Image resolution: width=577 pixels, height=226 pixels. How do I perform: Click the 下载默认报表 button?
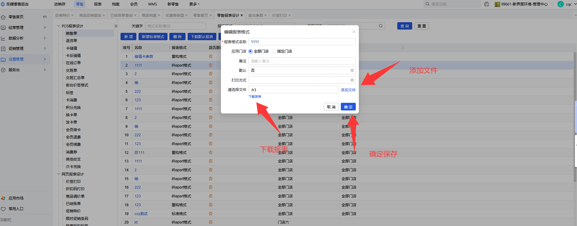pyautogui.click(x=202, y=37)
